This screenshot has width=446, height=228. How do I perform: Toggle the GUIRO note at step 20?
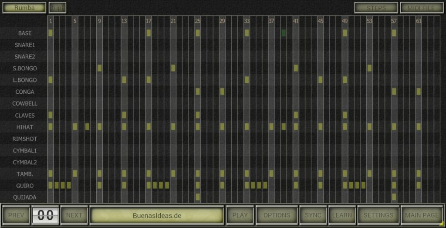click(x=167, y=185)
